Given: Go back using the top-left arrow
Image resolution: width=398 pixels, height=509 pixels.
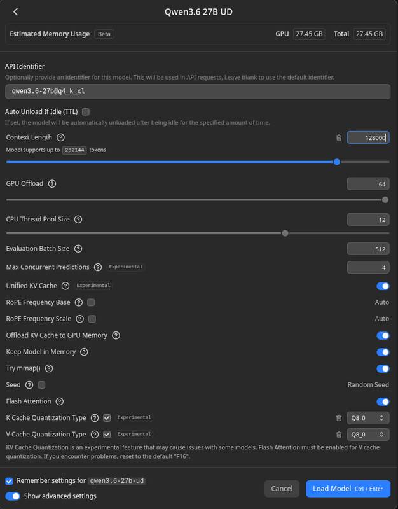Looking at the screenshot, I should point(15,12).
